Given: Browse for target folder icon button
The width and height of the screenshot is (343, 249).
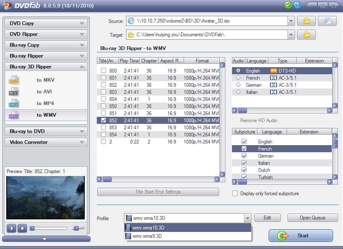Looking at the screenshot, I should click(306, 35).
